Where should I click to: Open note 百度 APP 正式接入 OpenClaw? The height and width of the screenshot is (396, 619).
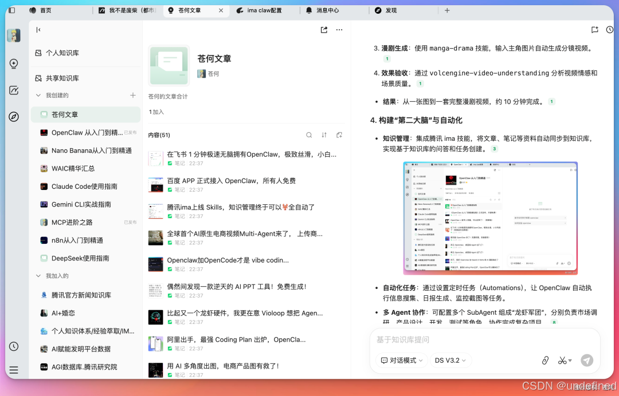click(x=246, y=185)
